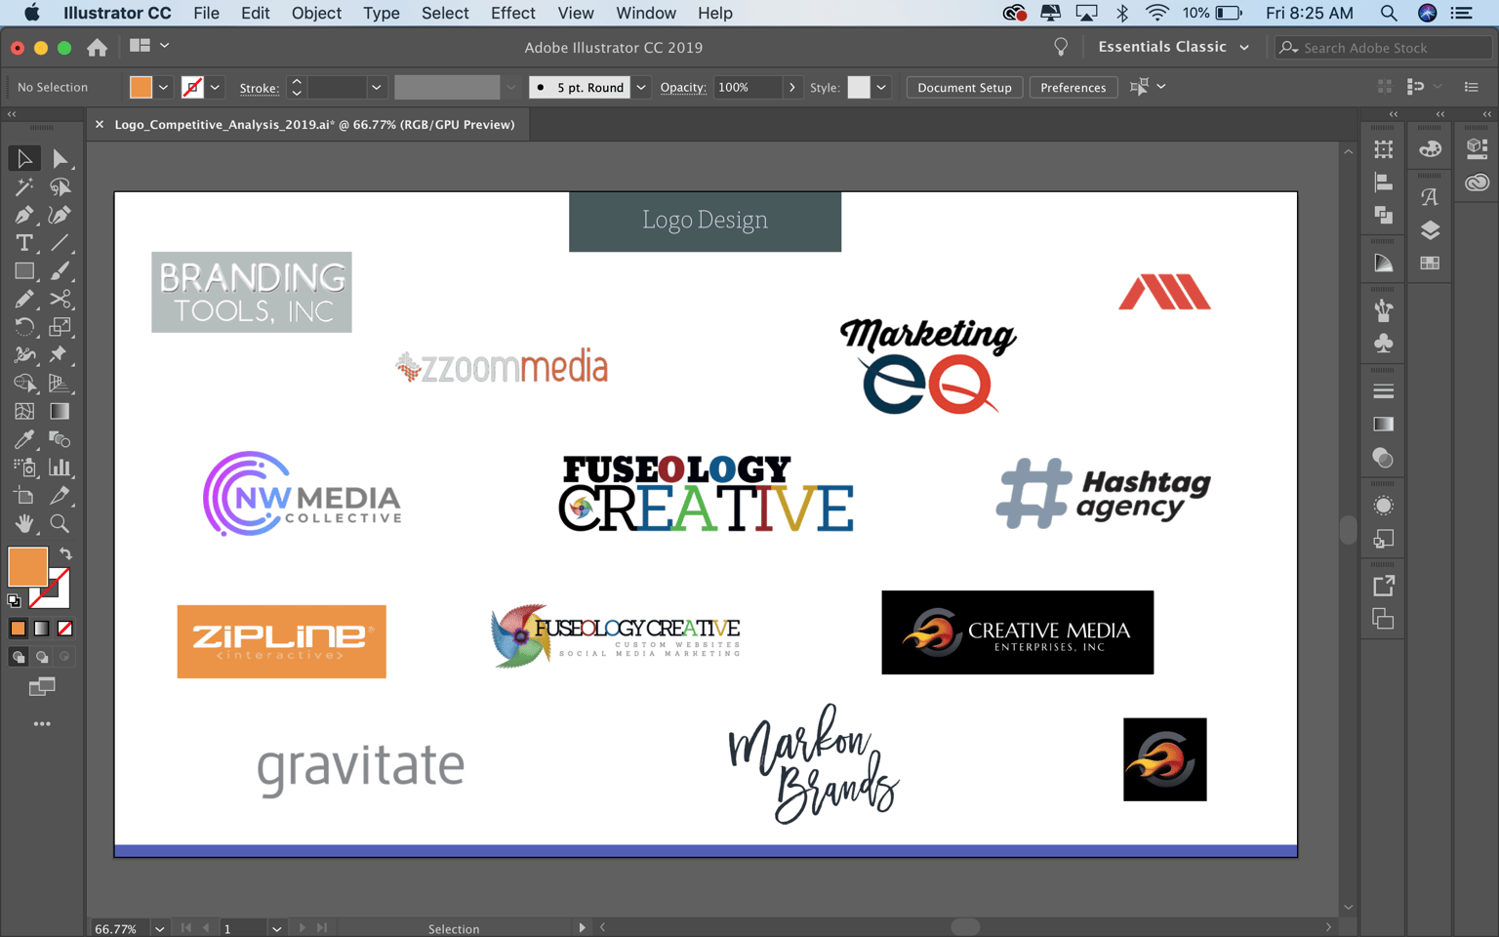Select the Pen tool
This screenshot has width=1499, height=937.
click(x=24, y=215)
